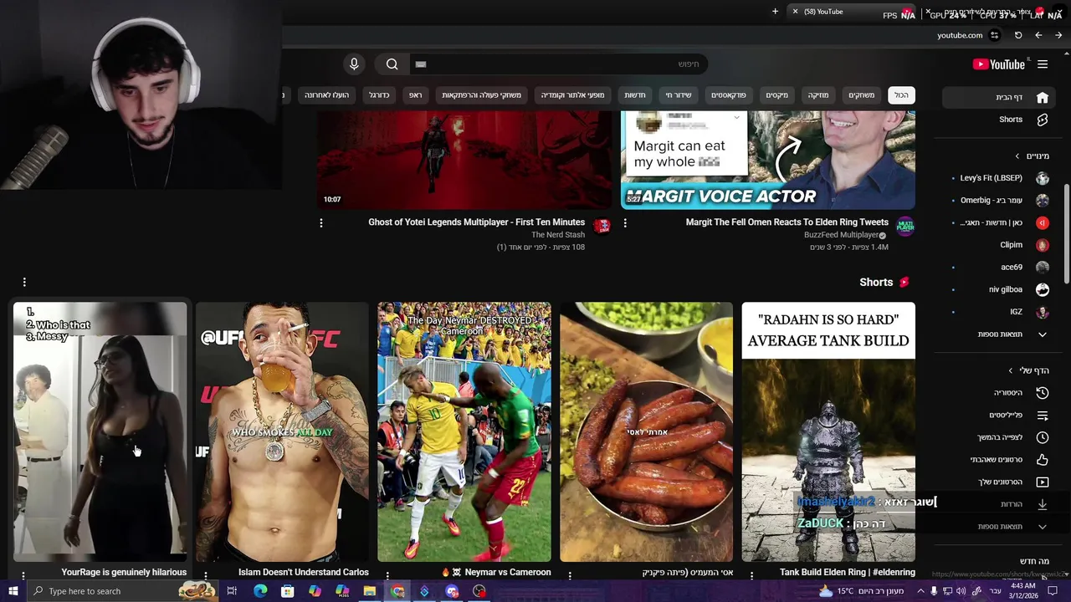1071x602 pixels.
Task: Open options for Neymar vs Cameroon short
Action: [x=387, y=575]
